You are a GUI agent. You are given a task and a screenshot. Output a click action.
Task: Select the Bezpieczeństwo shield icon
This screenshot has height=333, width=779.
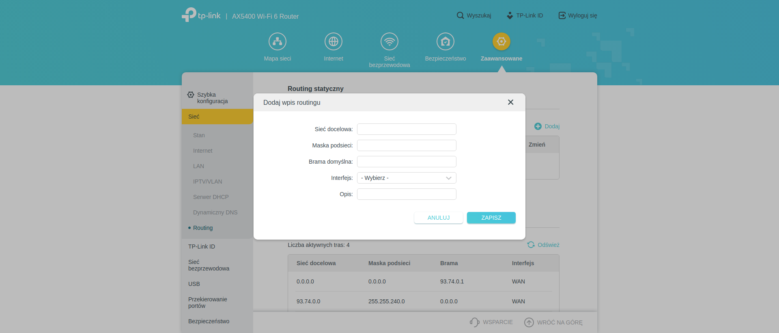[445, 41]
